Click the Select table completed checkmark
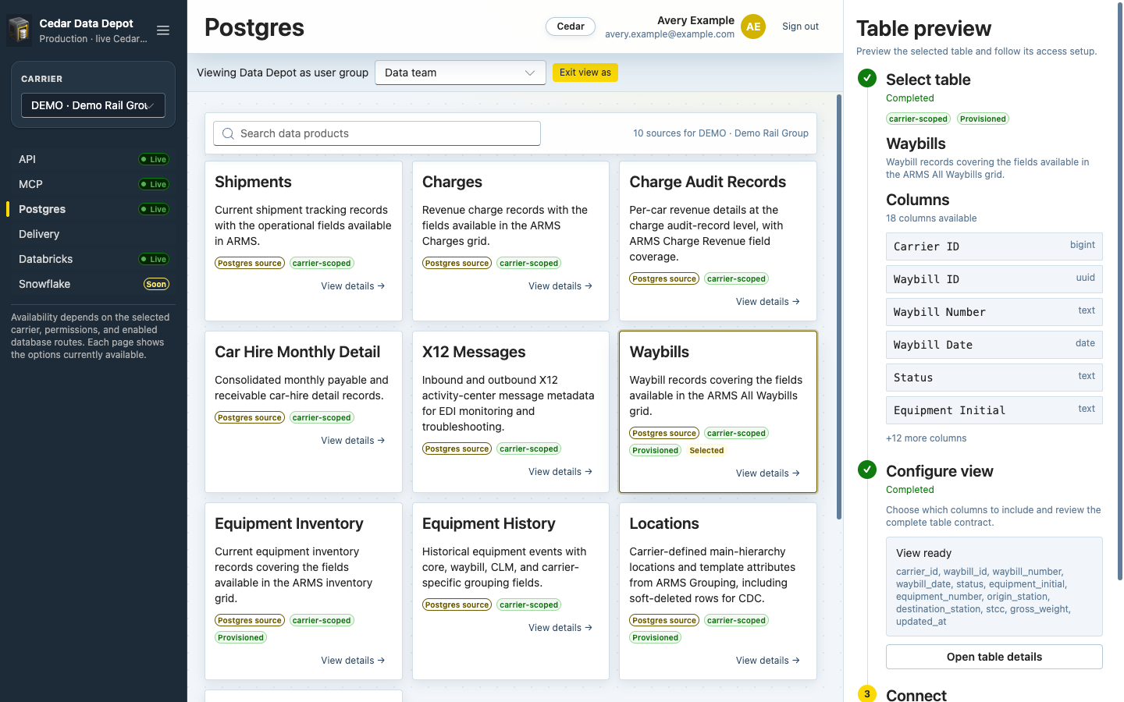The height and width of the screenshot is (702, 1124). [867, 78]
